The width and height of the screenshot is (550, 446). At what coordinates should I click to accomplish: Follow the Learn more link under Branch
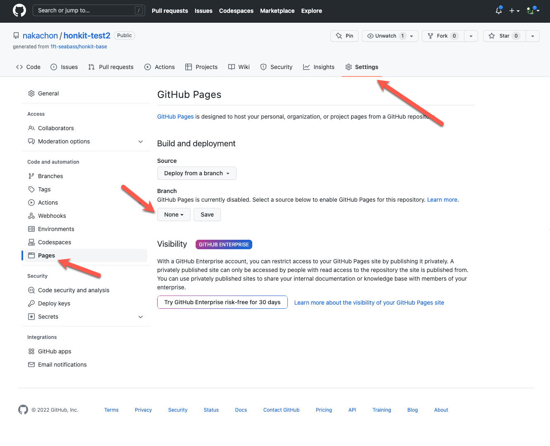[442, 200]
